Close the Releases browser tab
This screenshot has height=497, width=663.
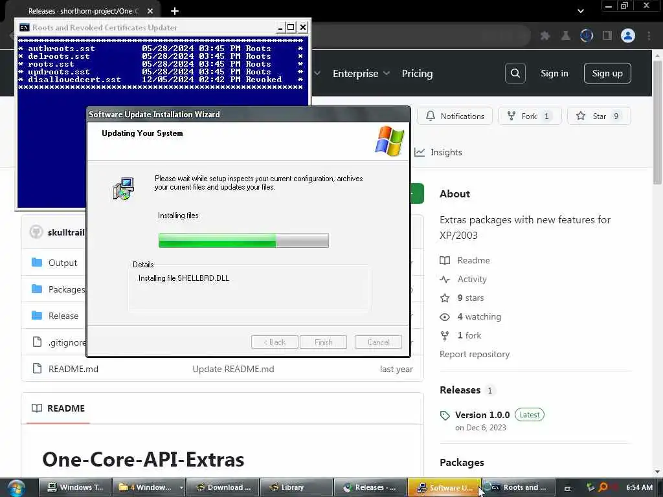click(150, 11)
